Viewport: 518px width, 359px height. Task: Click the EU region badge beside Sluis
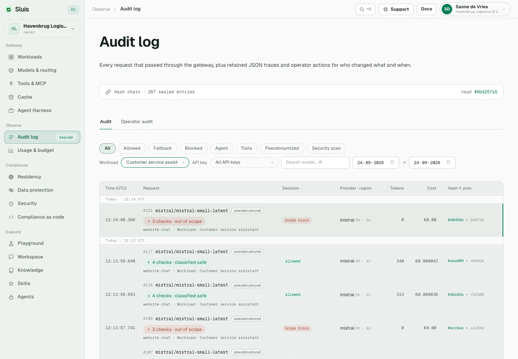pyautogui.click(x=73, y=10)
